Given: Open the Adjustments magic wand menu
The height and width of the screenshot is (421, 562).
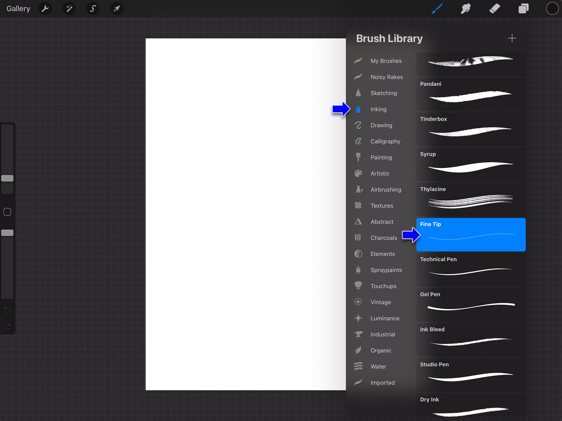Looking at the screenshot, I should tap(69, 8).
